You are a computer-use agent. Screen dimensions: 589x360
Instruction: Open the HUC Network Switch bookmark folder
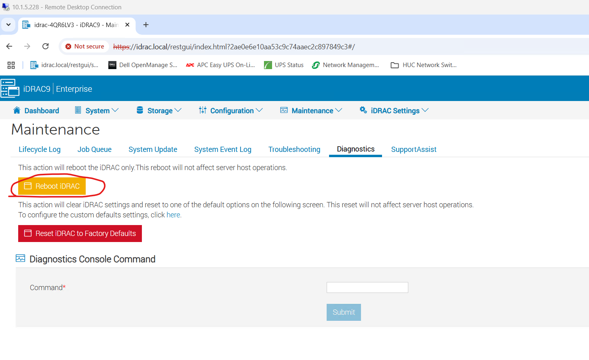tap(424, 65)
